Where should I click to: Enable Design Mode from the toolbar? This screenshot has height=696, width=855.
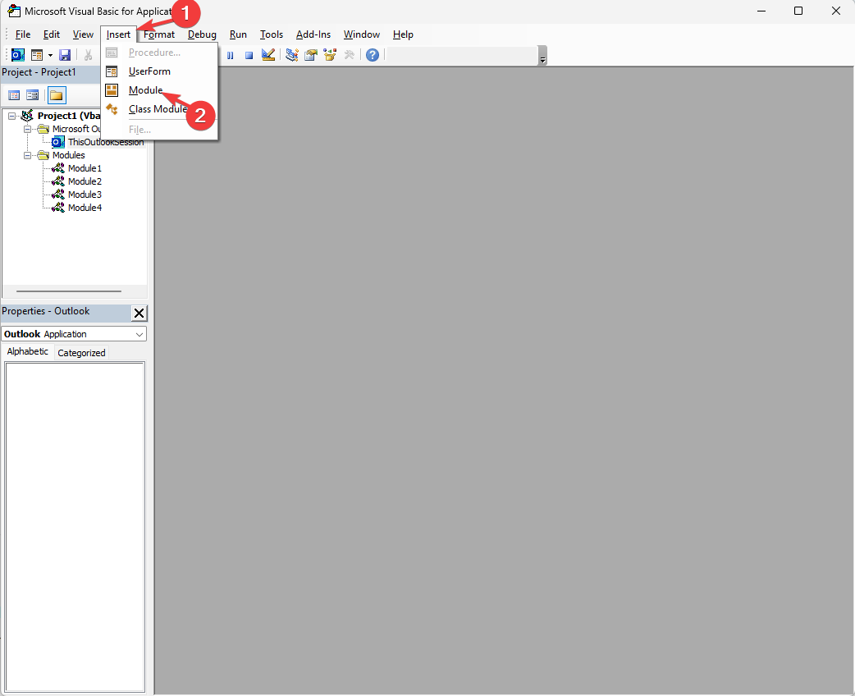268,54
